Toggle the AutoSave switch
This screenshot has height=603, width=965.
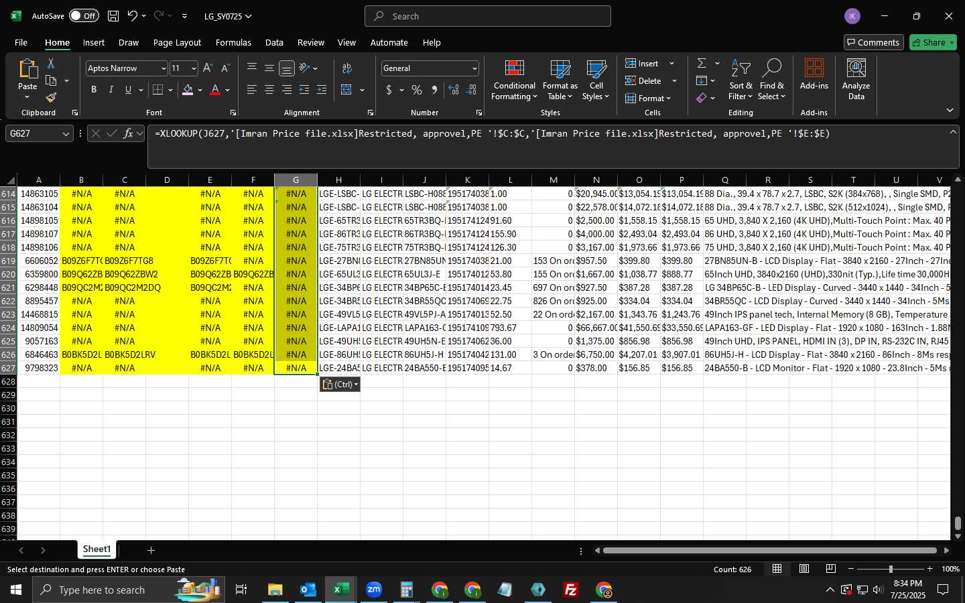pos(84,16)
